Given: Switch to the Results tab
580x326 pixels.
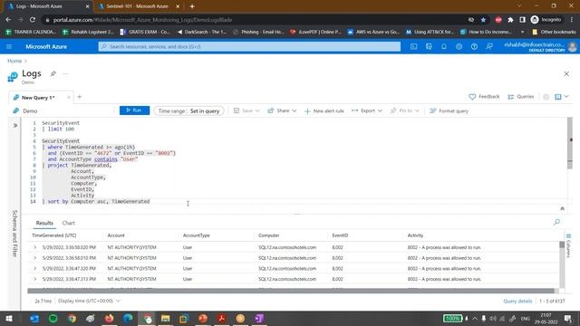Looking at the screenshot, I should tap(44, 223).
